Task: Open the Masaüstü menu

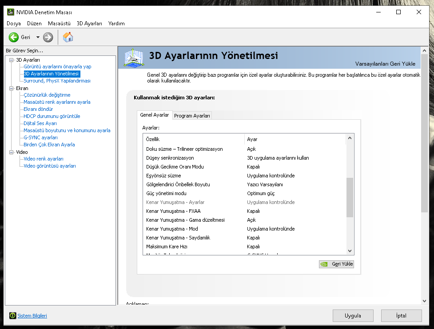Action: click(x=59, y=23)
